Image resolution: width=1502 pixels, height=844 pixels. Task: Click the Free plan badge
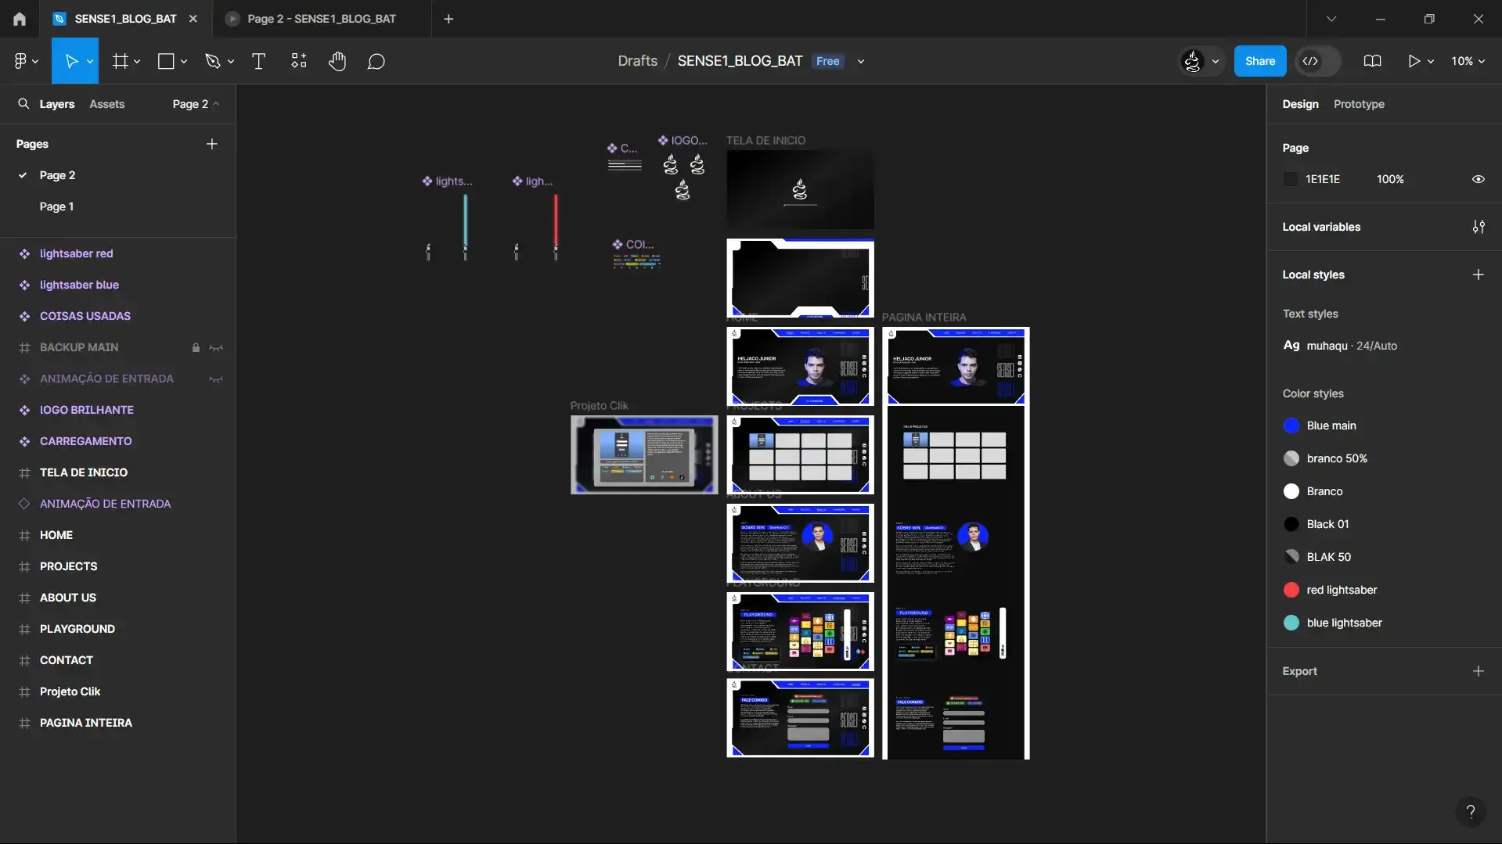827,61
